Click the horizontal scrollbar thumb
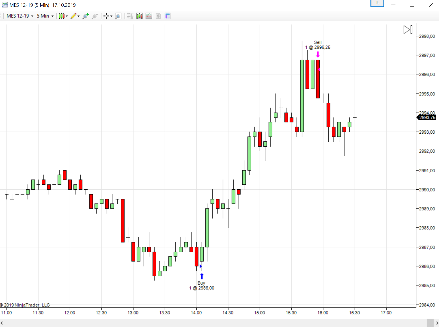 (430, 323)
